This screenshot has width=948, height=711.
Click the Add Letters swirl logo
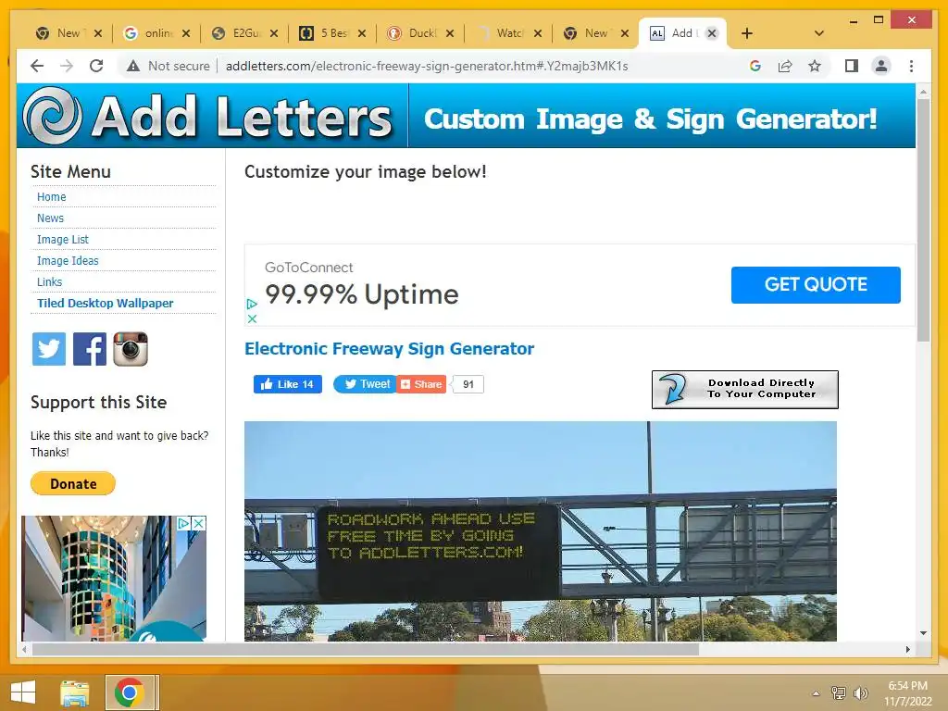pyautogui.click(x=52, y=116)
